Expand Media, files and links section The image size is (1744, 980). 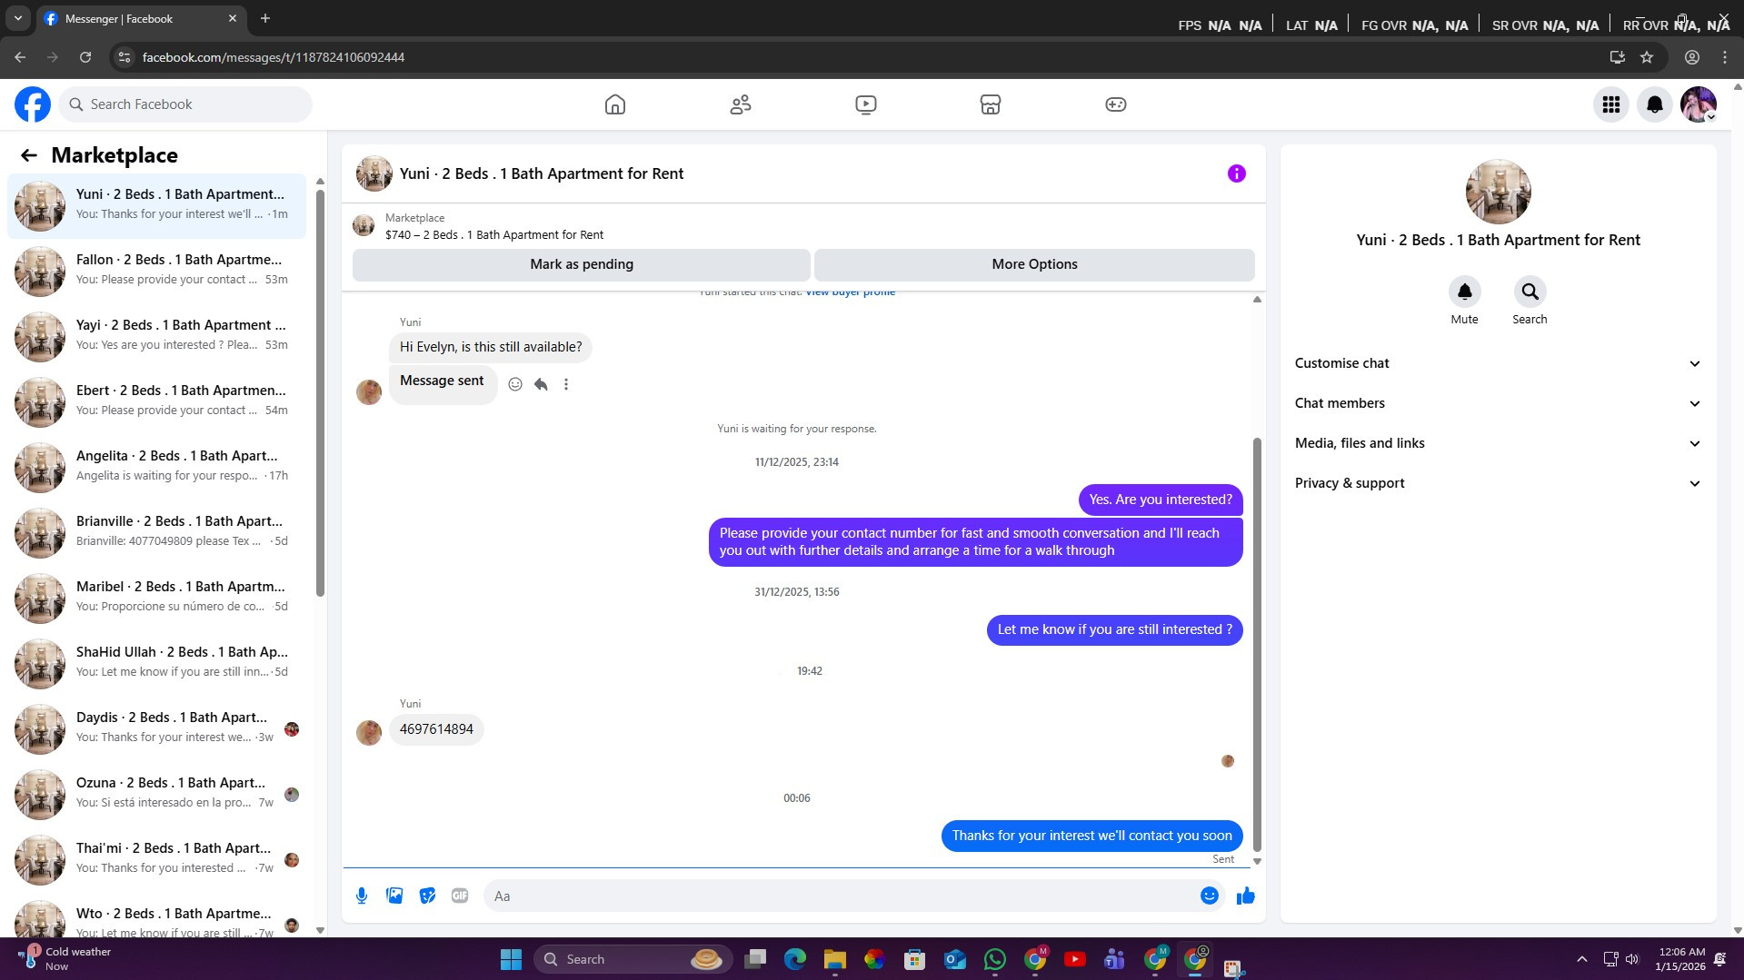click(1497, 443)
